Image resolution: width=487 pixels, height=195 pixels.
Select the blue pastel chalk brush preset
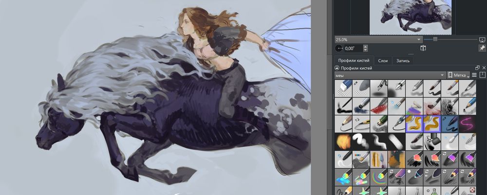tap(361, 106)
